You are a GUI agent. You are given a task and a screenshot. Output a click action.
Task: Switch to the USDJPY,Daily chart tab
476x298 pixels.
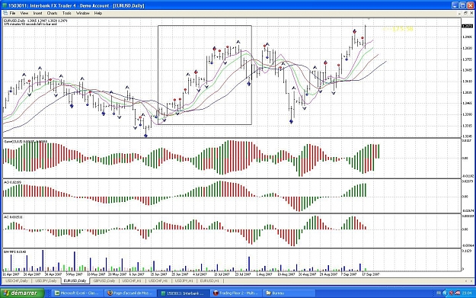(x=46, y=281)
